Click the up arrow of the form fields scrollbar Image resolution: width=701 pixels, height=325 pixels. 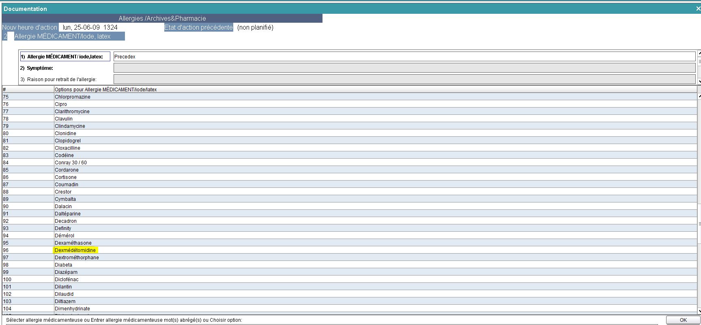pyautogui.click(x=699, y=53)
